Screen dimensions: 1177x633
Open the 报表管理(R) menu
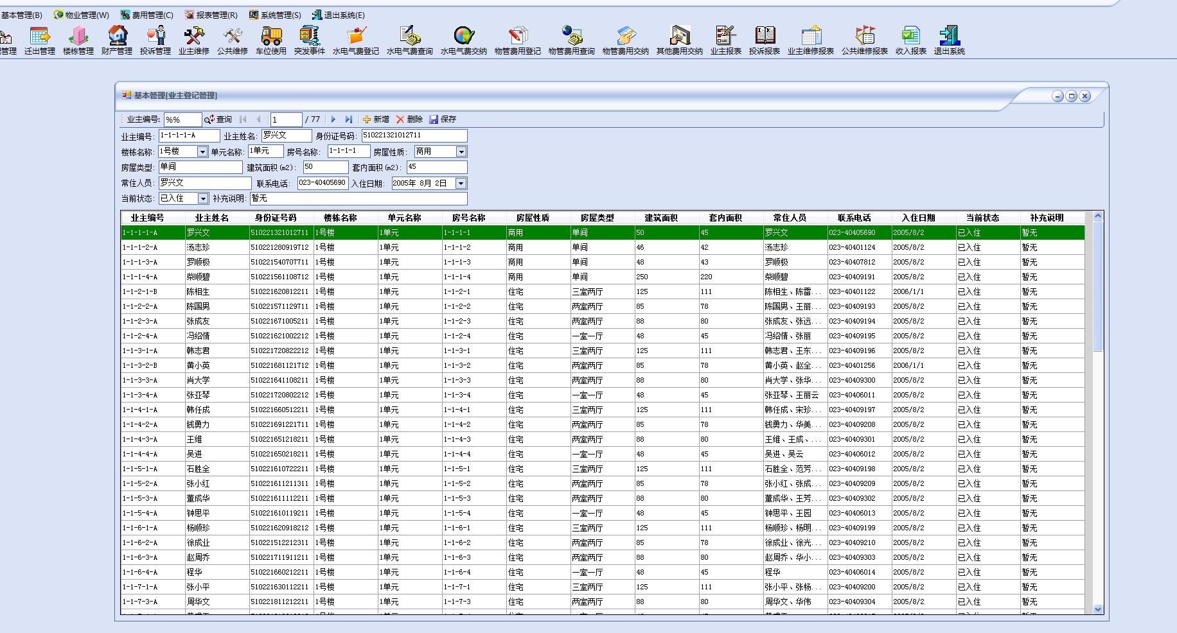(x=211, y=15)
